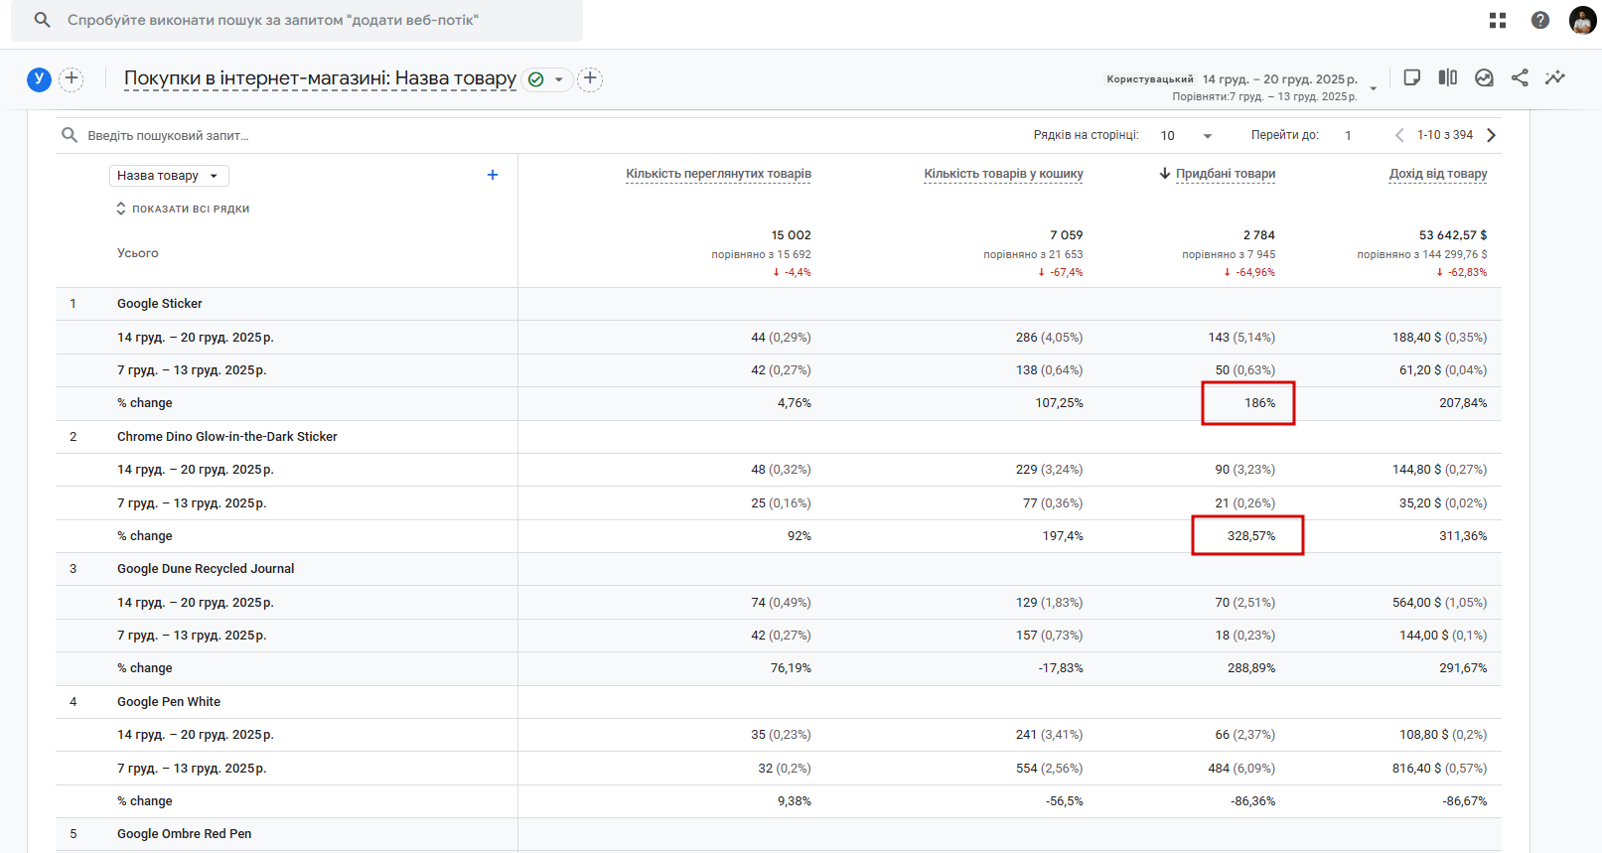This screenshot has height=853, width=1602.
Task: Add a secondary dimension with blue plus
Action: tap(493, 175)
